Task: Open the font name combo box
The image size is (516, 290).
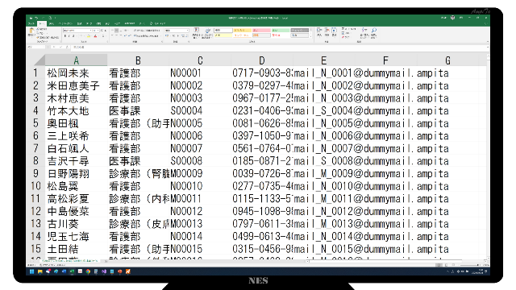Action: 77,31
